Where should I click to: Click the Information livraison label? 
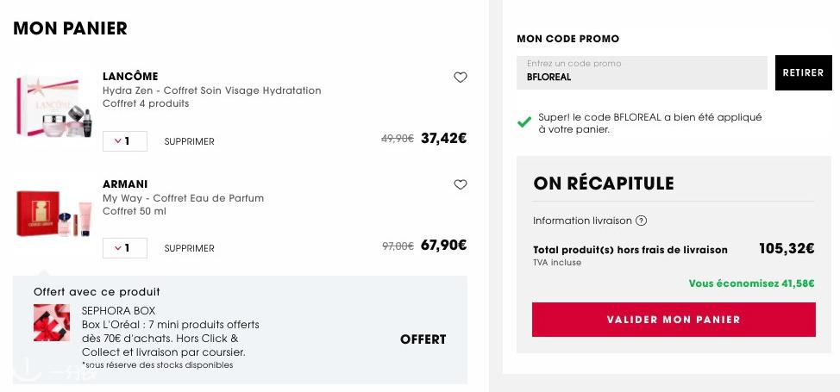(x=582, y=221)
